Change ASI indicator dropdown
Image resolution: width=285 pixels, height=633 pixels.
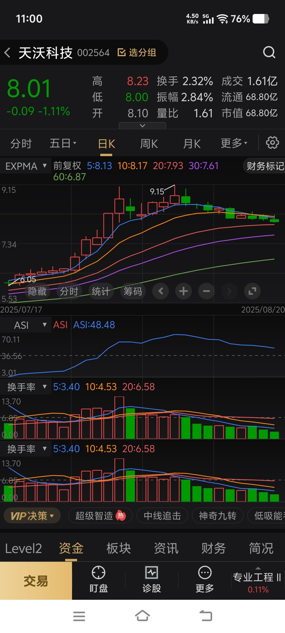point(26,325)
